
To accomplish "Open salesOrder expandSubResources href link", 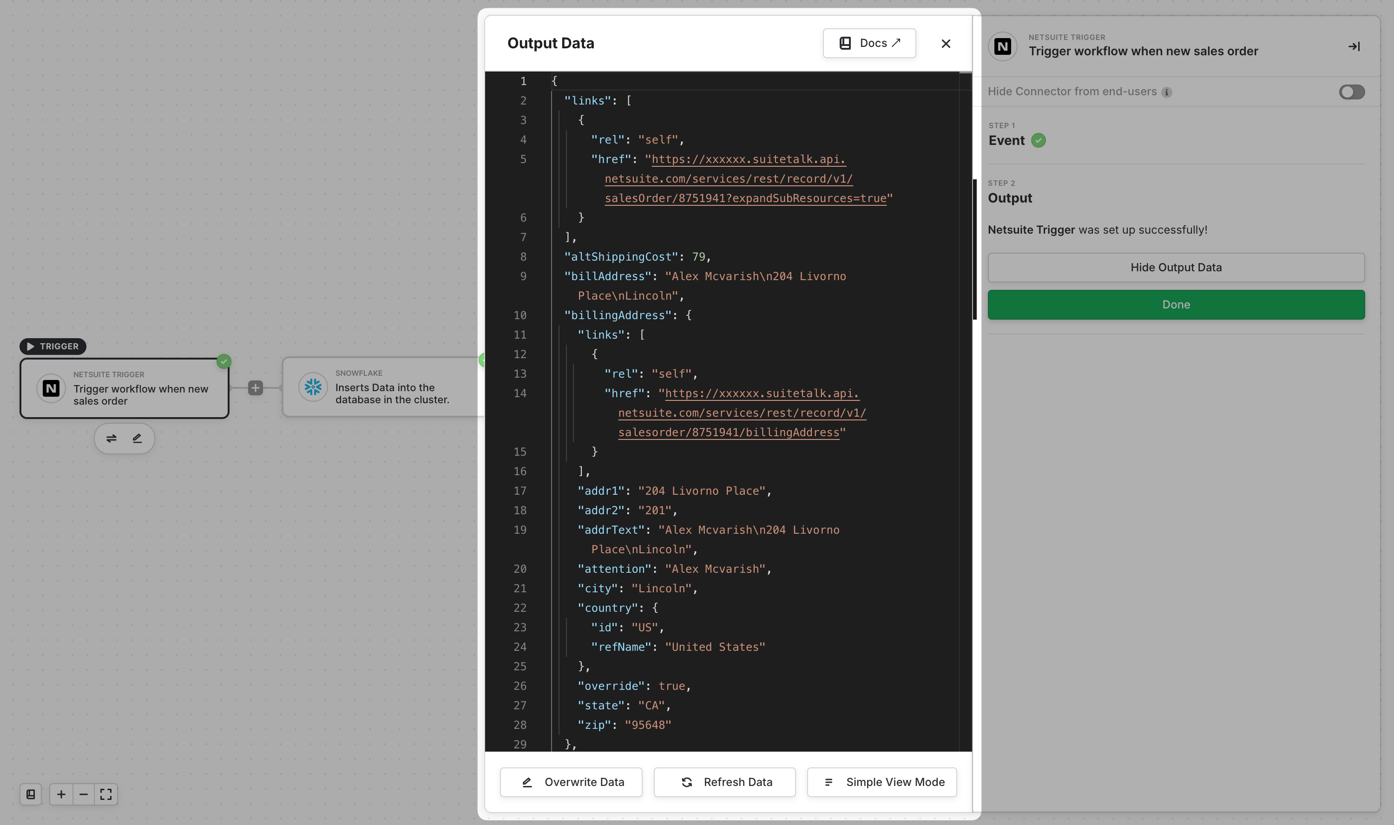I will (x=745, y=179).
